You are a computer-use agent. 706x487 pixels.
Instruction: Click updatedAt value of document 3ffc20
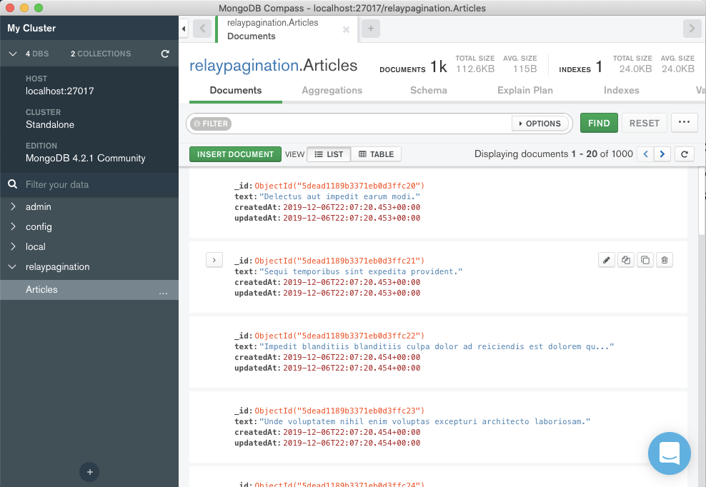point(352,218)
